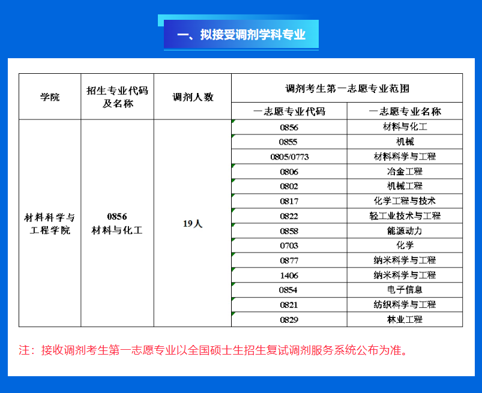This screenshot has height=393, width=482.
Task: Select the 学院 column header
Action: click(x=50, y=97)
